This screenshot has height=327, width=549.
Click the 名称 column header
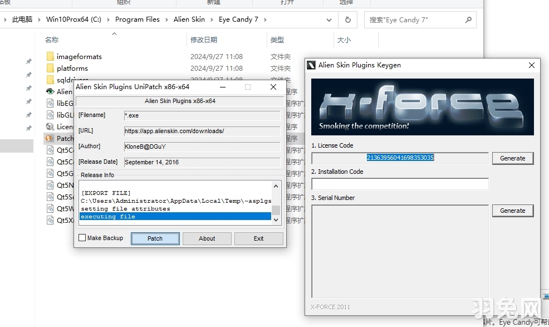coord(52,40)
